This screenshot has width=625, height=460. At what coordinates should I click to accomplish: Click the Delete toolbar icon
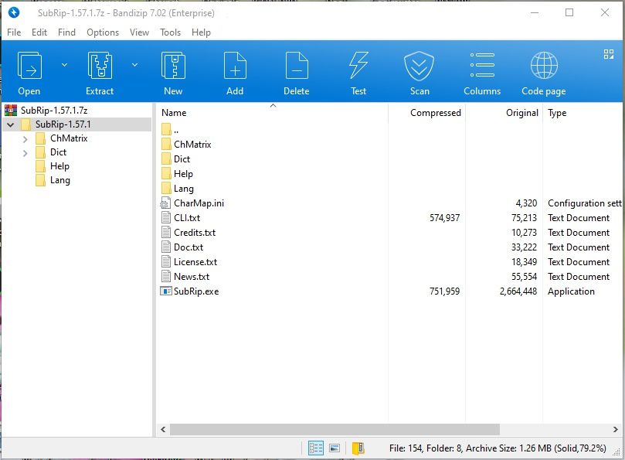point(297,66)
